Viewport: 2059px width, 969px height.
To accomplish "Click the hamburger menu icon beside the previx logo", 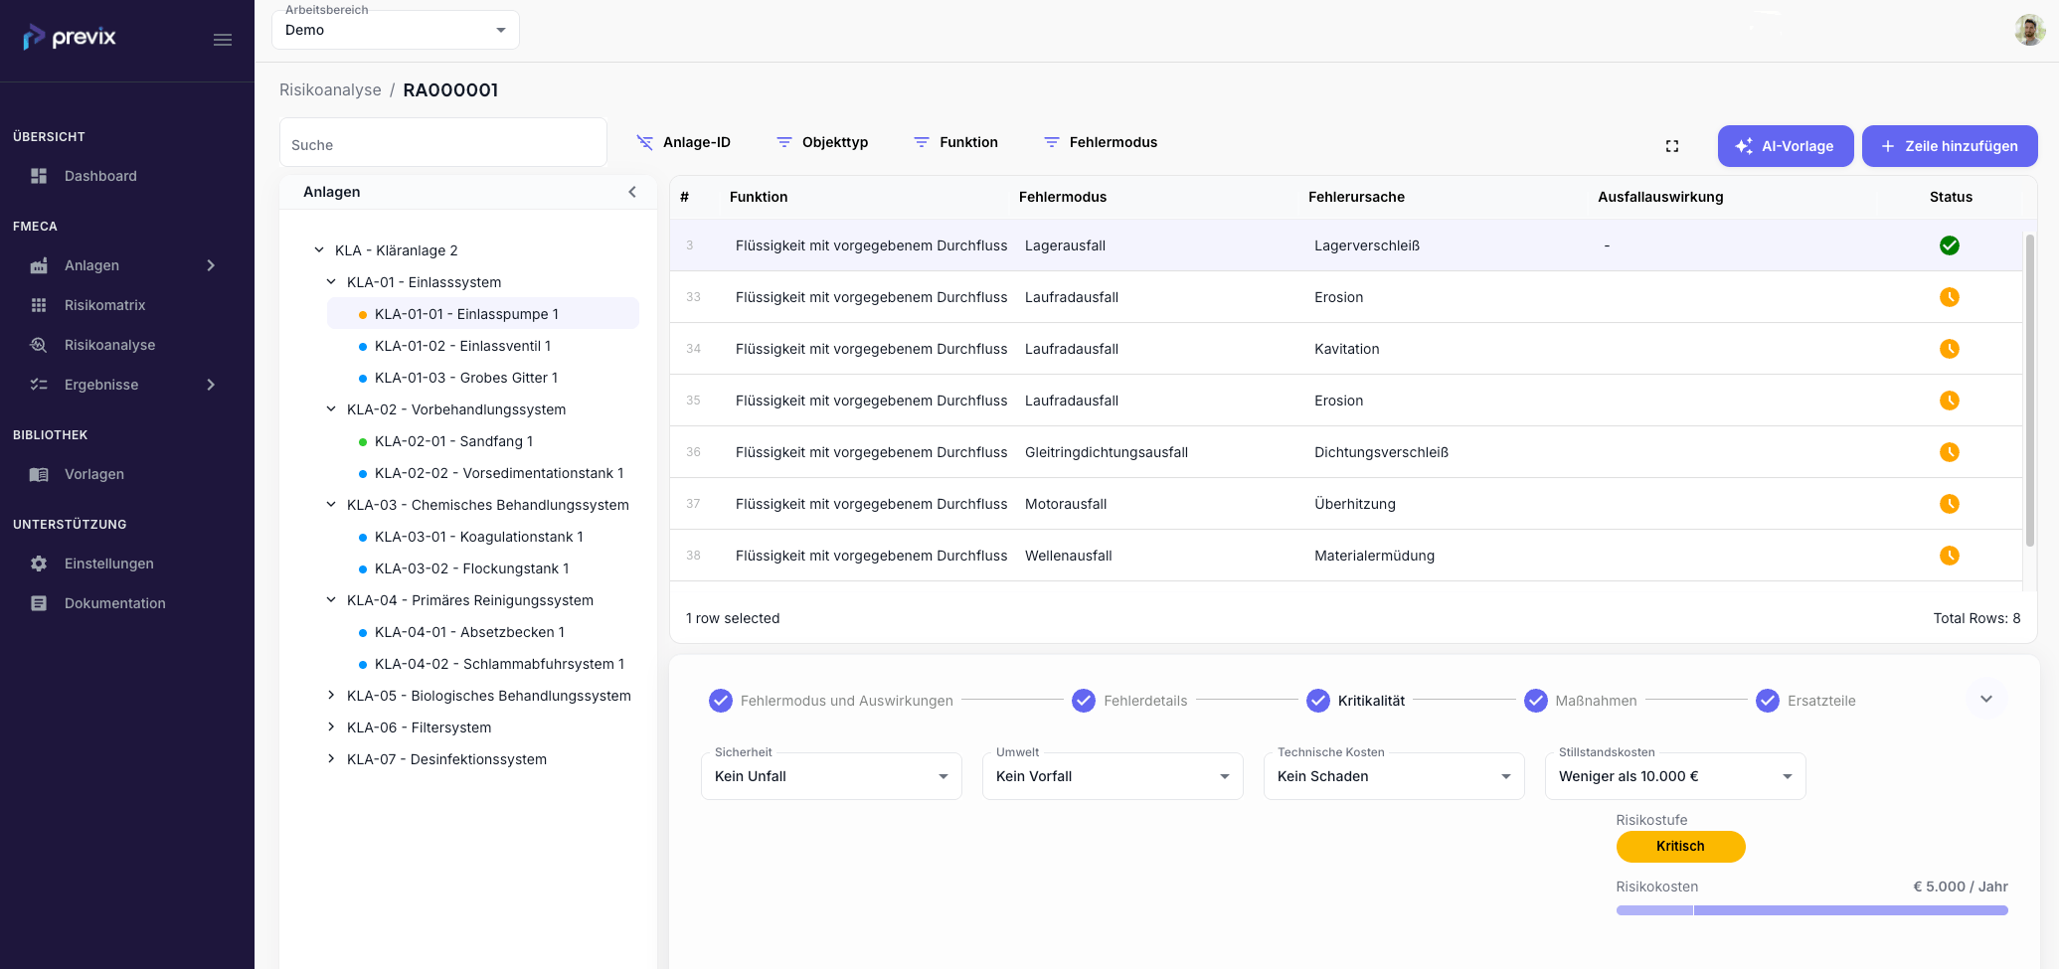I will [x=223, y=40].
